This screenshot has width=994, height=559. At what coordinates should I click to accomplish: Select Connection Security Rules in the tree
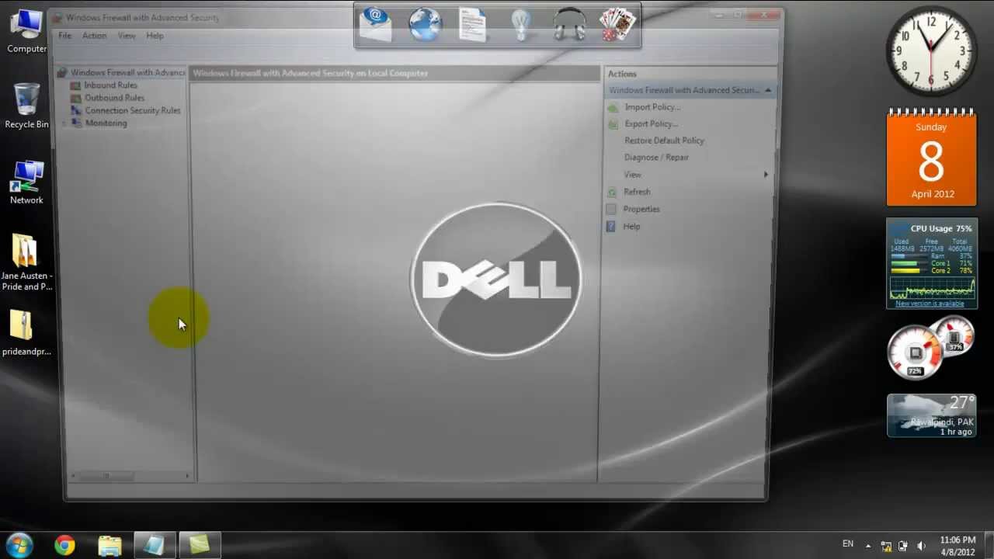[x=132, y=110]
